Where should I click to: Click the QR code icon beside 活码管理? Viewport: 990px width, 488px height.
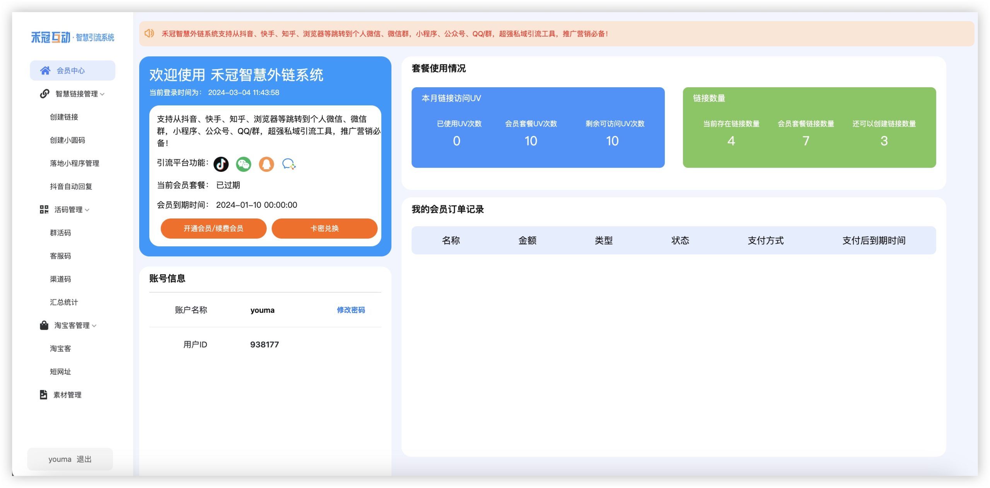[x=43, y=210]
